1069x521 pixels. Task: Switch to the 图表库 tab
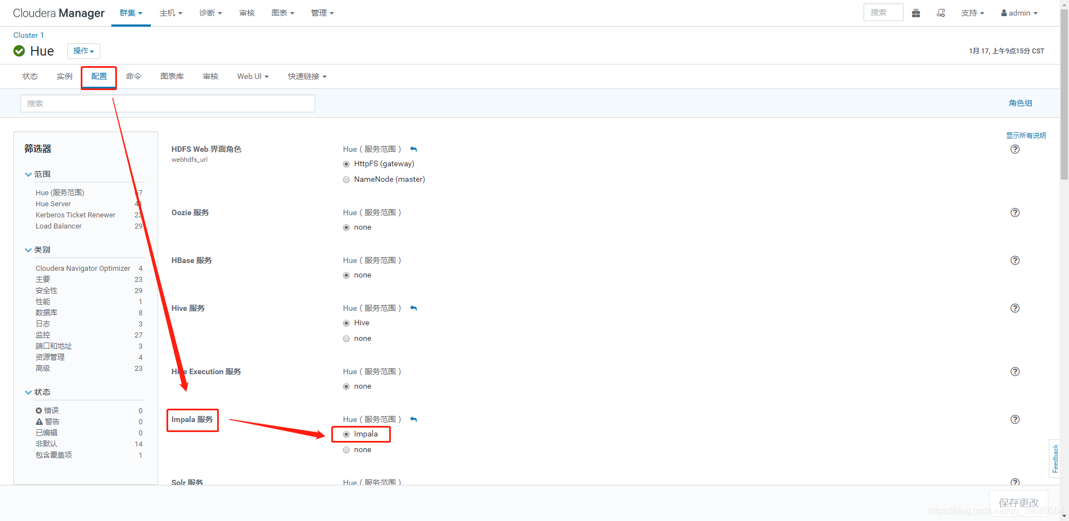[x=172, y=76]
